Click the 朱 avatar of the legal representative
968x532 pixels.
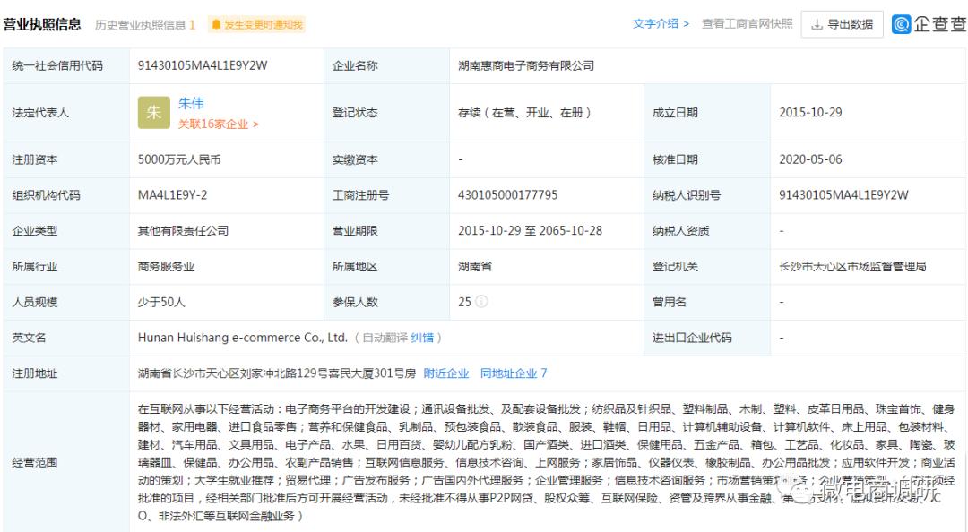coord(153,112)
